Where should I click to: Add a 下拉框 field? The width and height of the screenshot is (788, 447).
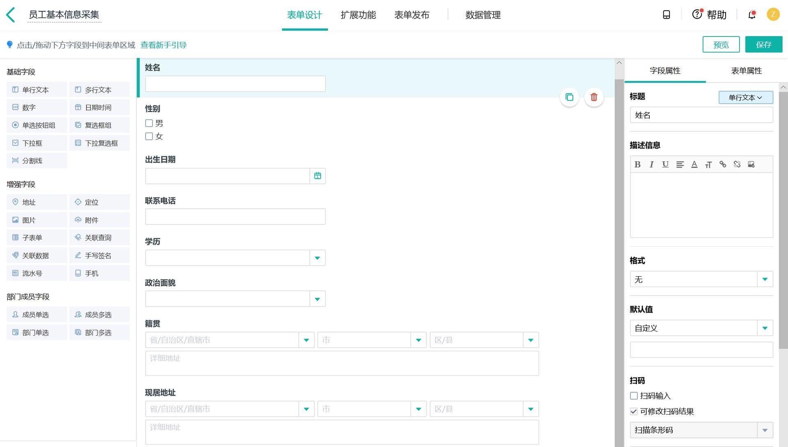(x=37, y=143)
